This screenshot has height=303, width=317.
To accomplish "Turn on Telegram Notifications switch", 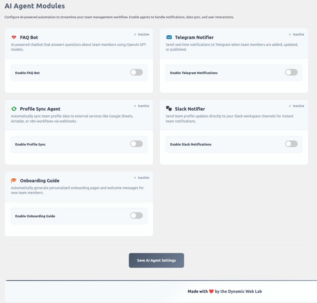I will 291,73.
